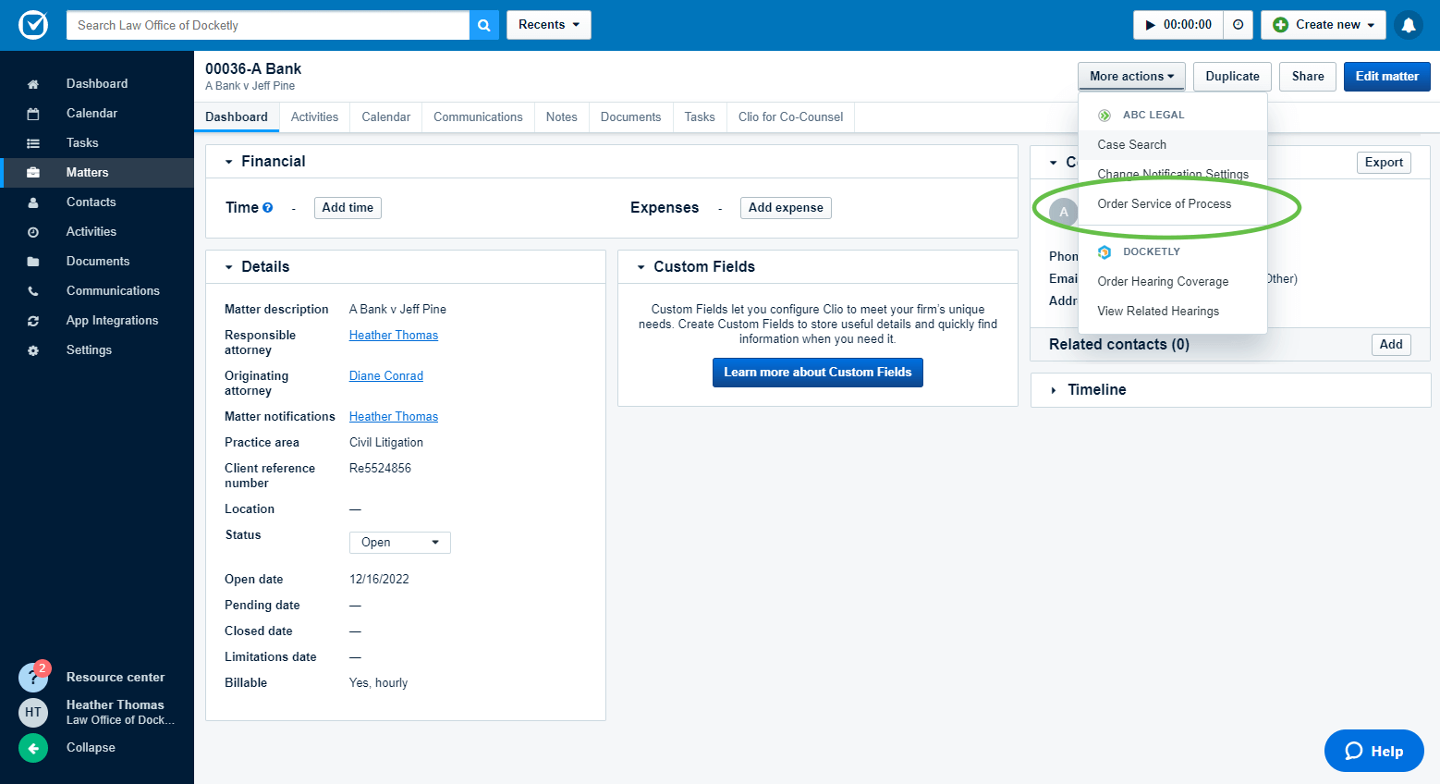This screenshot has height=784, width=1440.
Task: Switch to the Tasks tab
Action: click(700, 117)
